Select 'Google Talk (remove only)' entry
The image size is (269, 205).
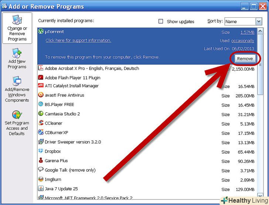pos(70,170)
